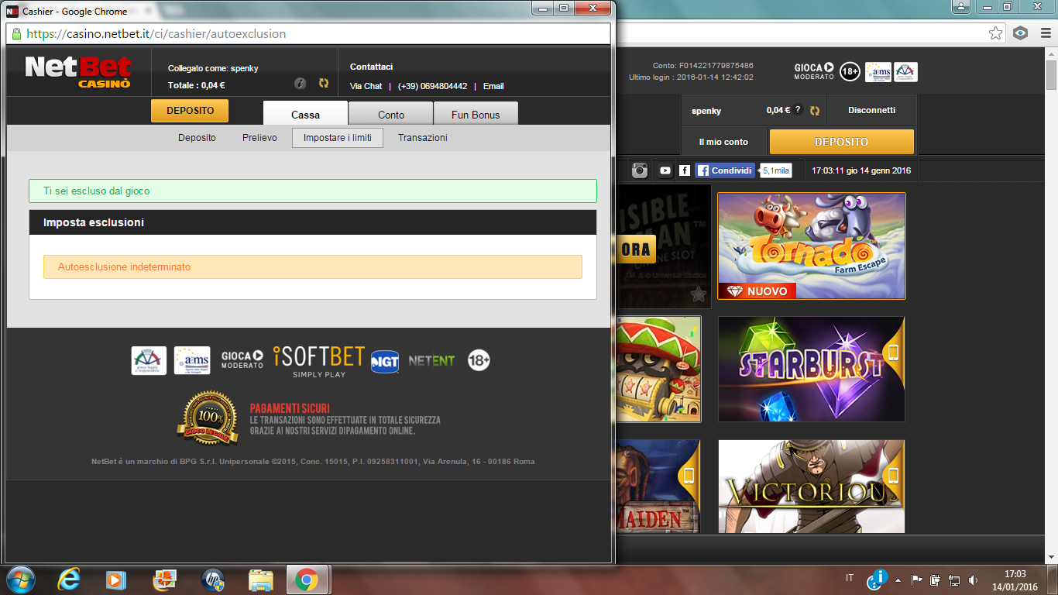The width and height of the screenshot is (1058, 595).
Task: Click 'Il mio conto' in background window
Action: click(x=724, y=142)
